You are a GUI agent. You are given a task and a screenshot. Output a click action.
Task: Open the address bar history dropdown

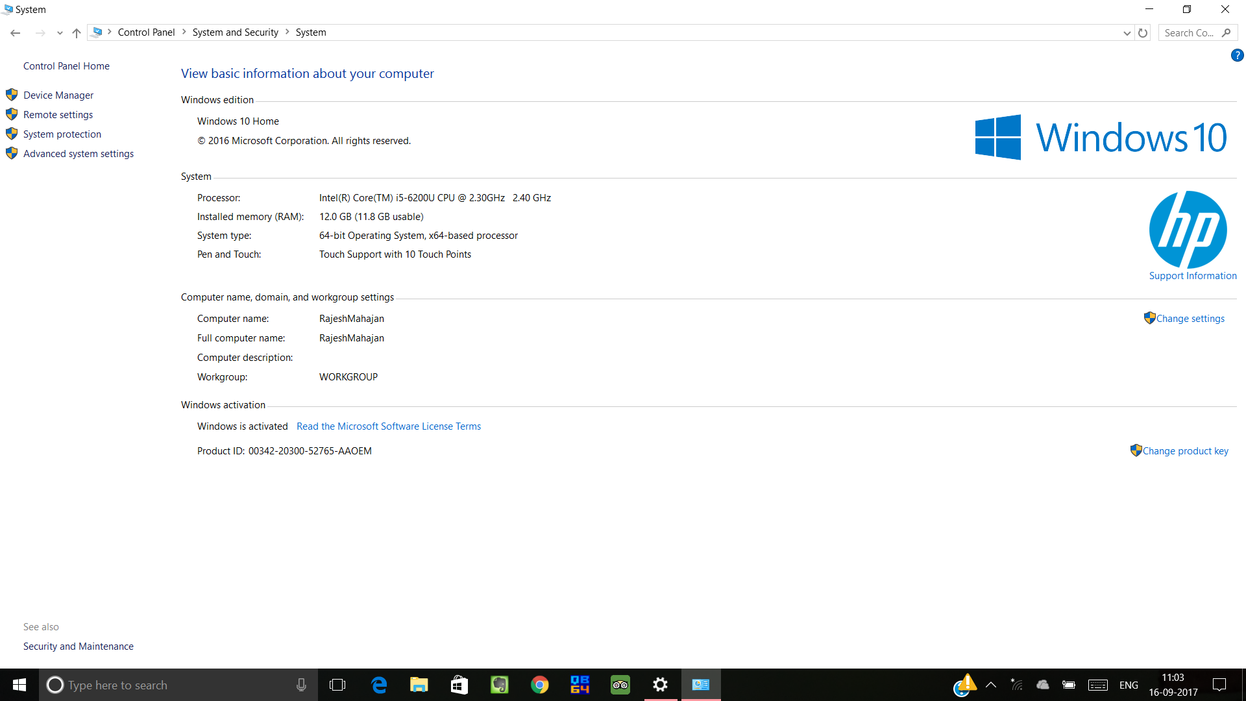click(x=1127, y=33)
